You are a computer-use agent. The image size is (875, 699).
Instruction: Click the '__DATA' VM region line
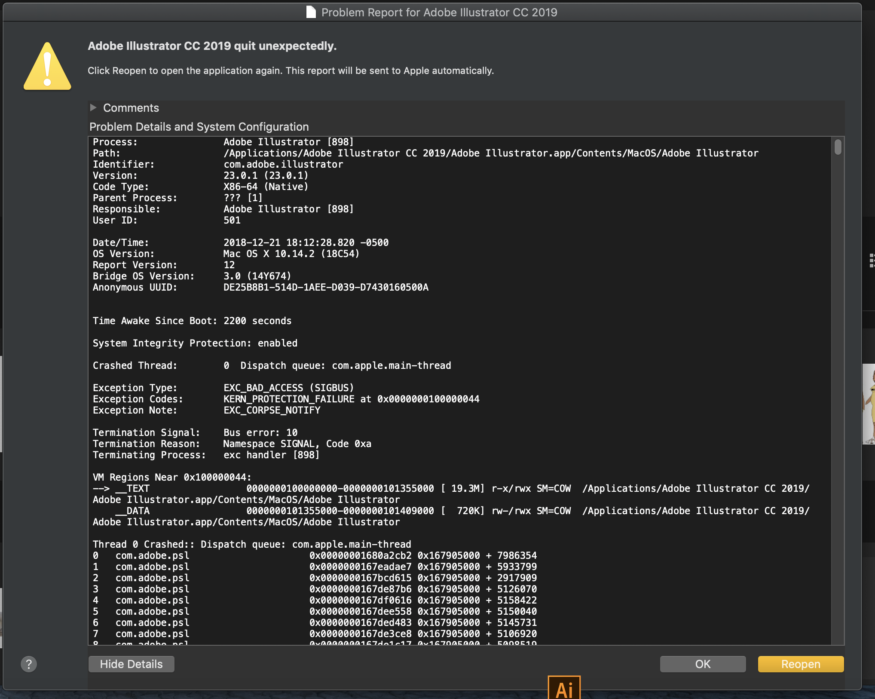[462, 511]
